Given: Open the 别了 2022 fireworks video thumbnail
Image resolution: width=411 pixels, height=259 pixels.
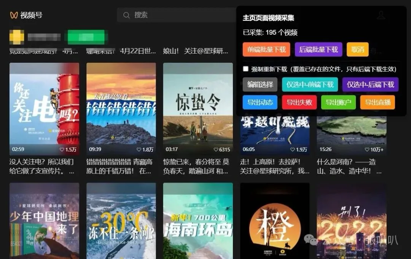Looking at the screenshot, I should coord(352,221).
